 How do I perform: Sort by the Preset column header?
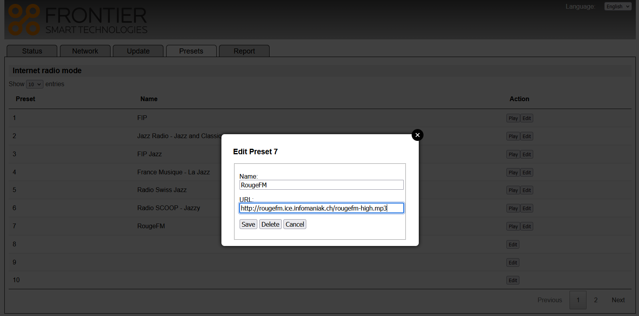click(x=25, y=99)
